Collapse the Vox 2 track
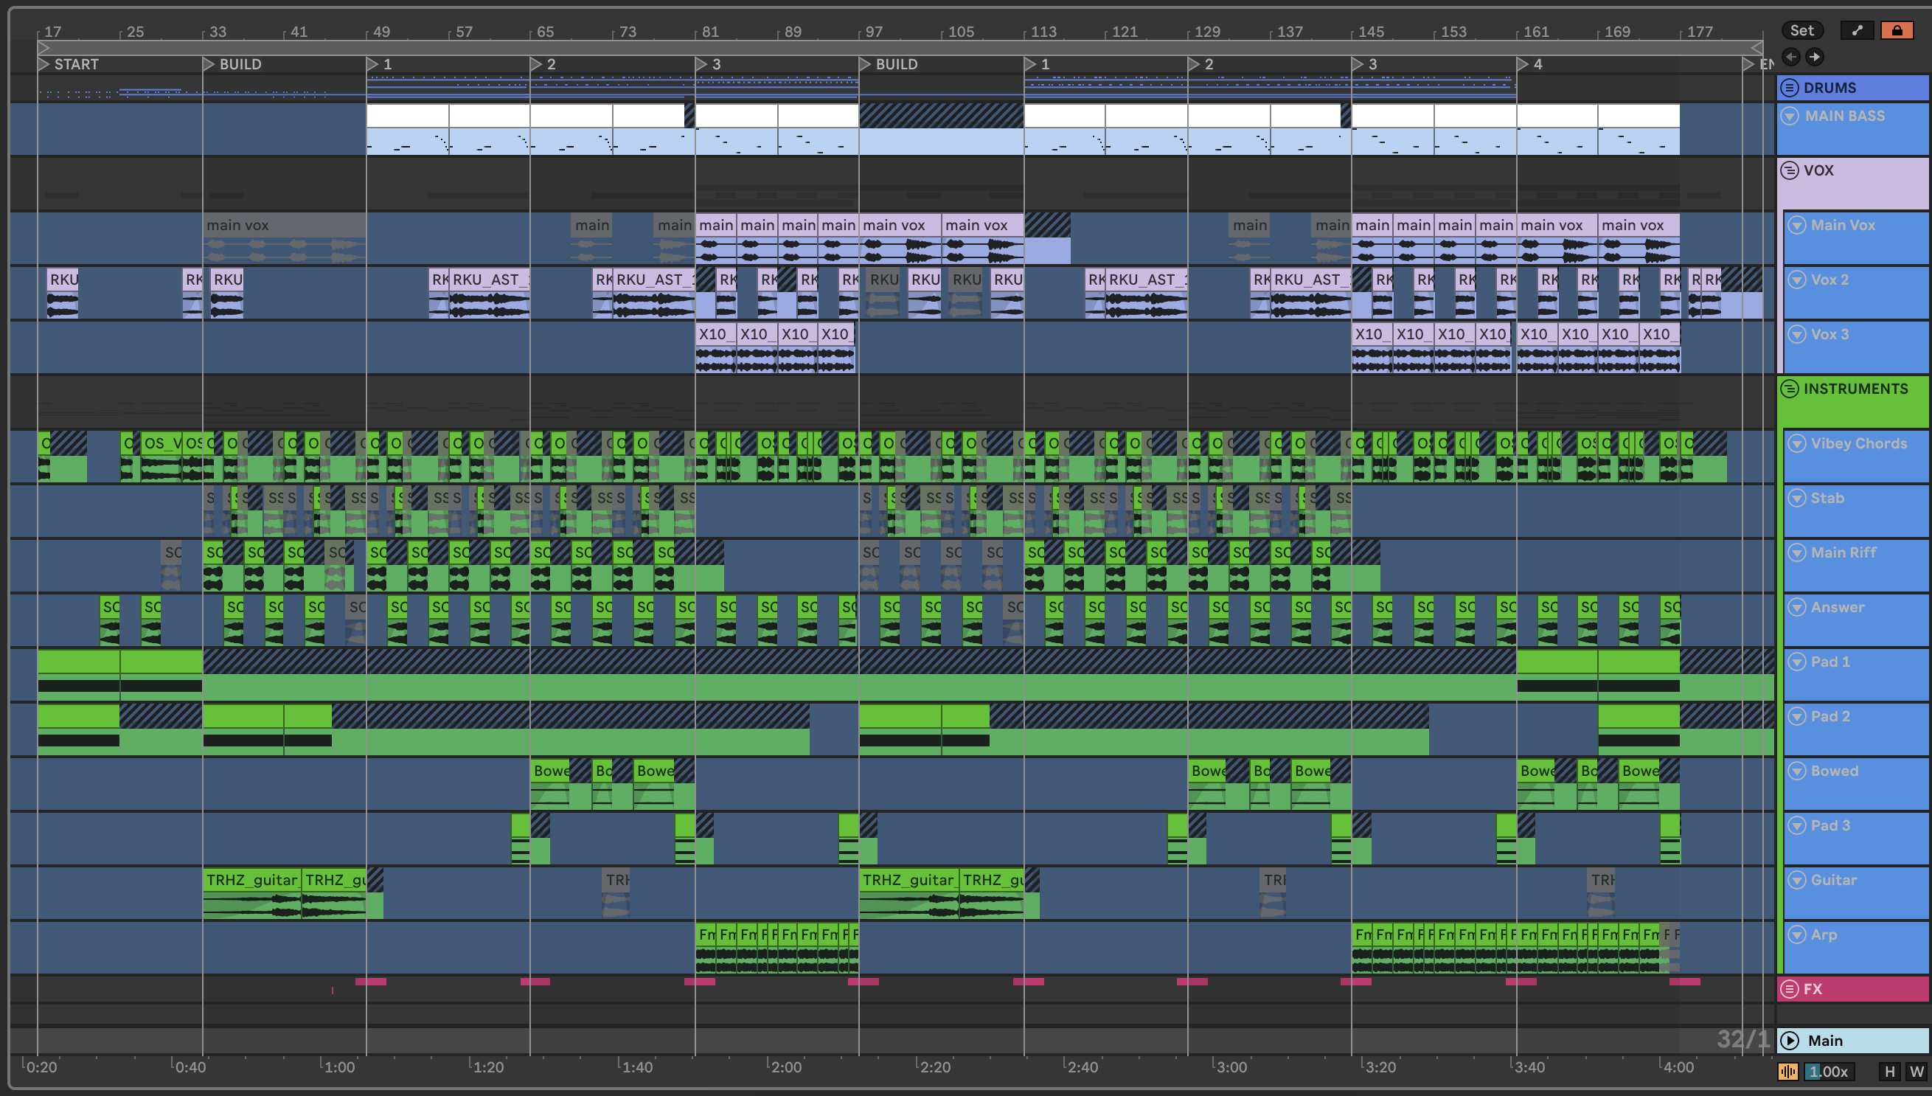This screenshot has width=1932, height=1096. coord(1796,280)
